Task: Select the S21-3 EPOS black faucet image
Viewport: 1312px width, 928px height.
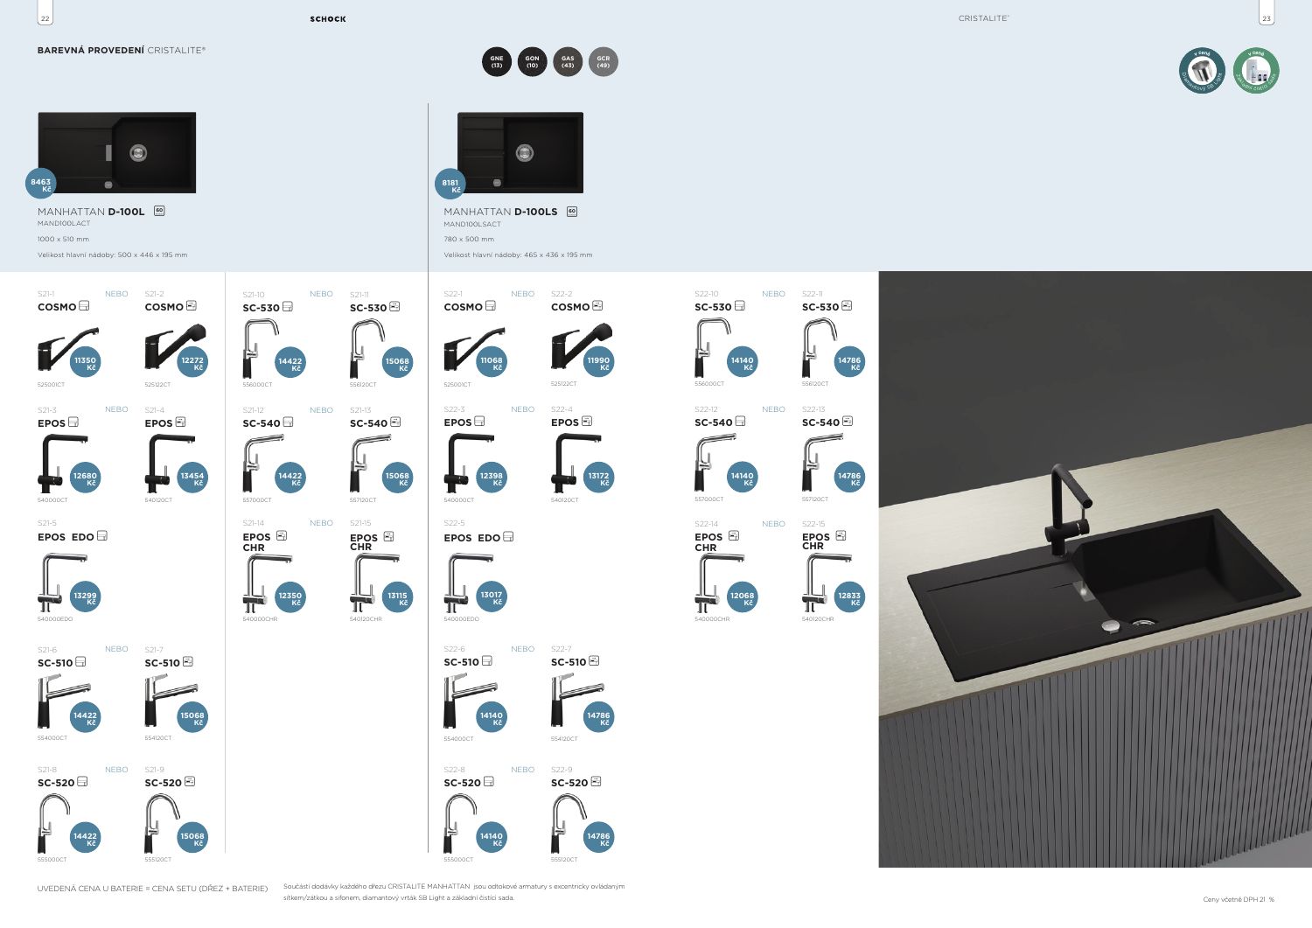Action: 52,464
